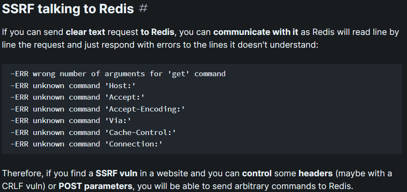Click the 'SSRF talking to Redis' heading
Viewport: 407px width, 192px height.
tap(68, 9)
